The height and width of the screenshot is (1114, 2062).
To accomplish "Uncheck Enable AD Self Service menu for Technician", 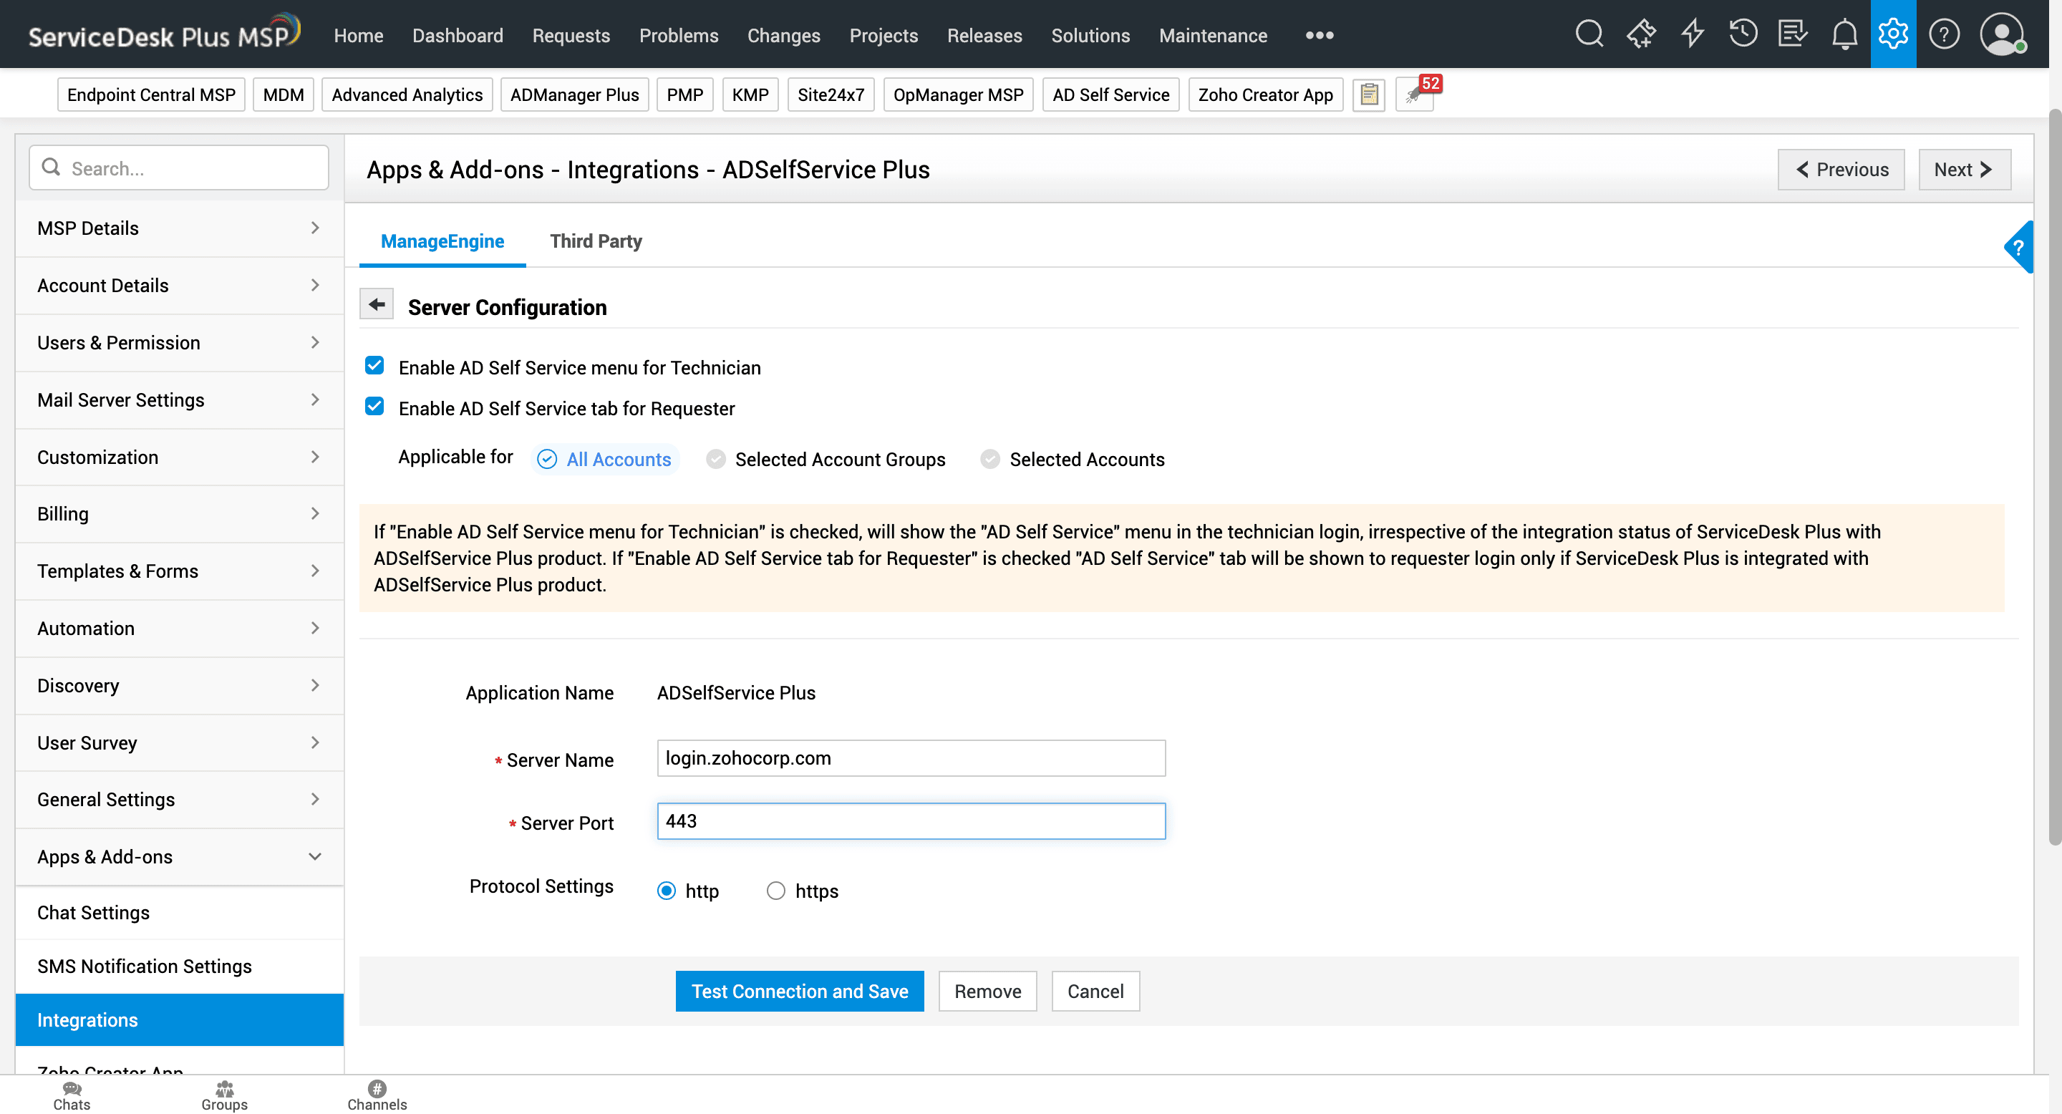I will coord(374,366).
